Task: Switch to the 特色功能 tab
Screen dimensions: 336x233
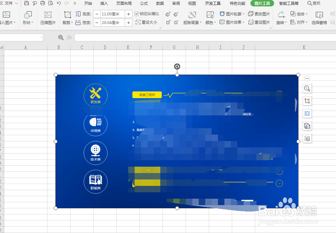Action: 238,3
